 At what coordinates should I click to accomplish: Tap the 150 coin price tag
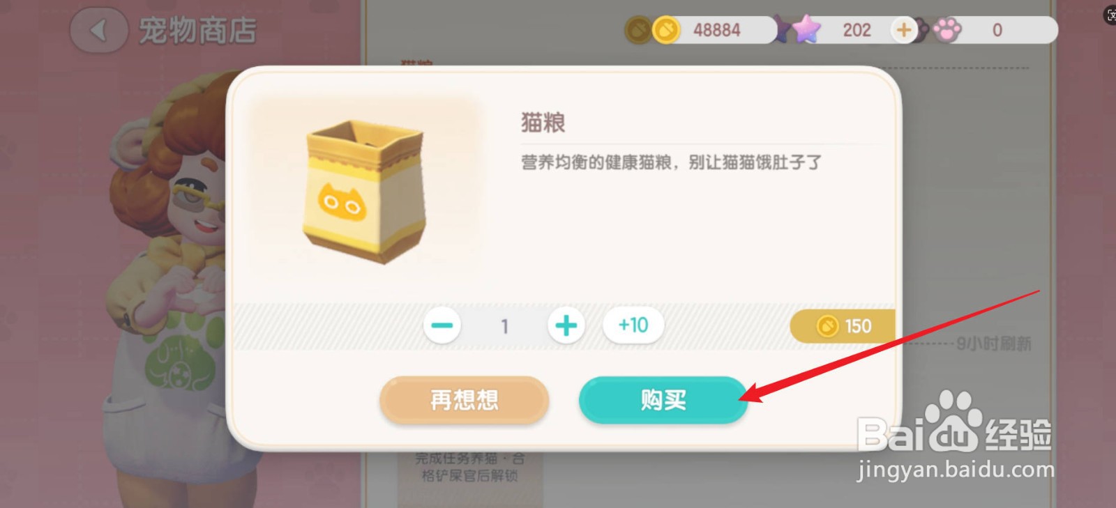(x=842, y=325)
